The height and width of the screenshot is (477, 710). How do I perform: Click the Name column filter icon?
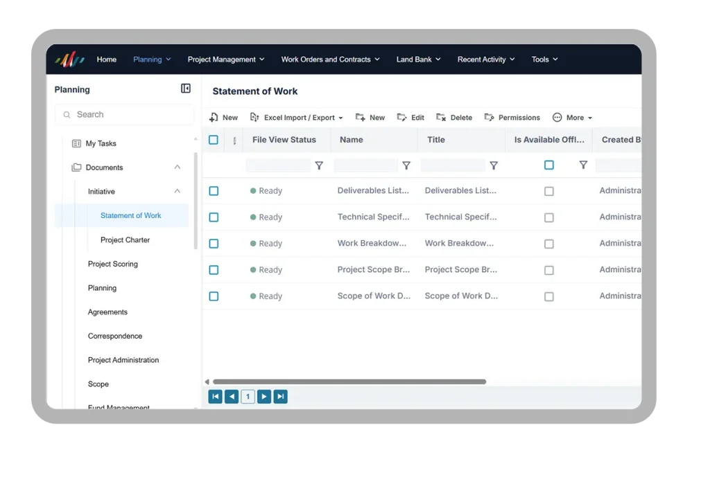[406, 166]
